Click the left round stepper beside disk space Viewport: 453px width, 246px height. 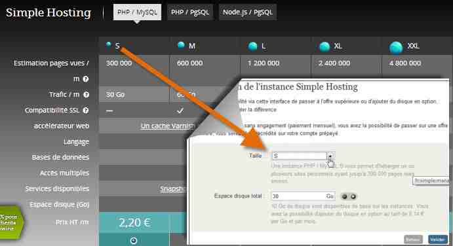pyautogui.click(x=344, y=196)
